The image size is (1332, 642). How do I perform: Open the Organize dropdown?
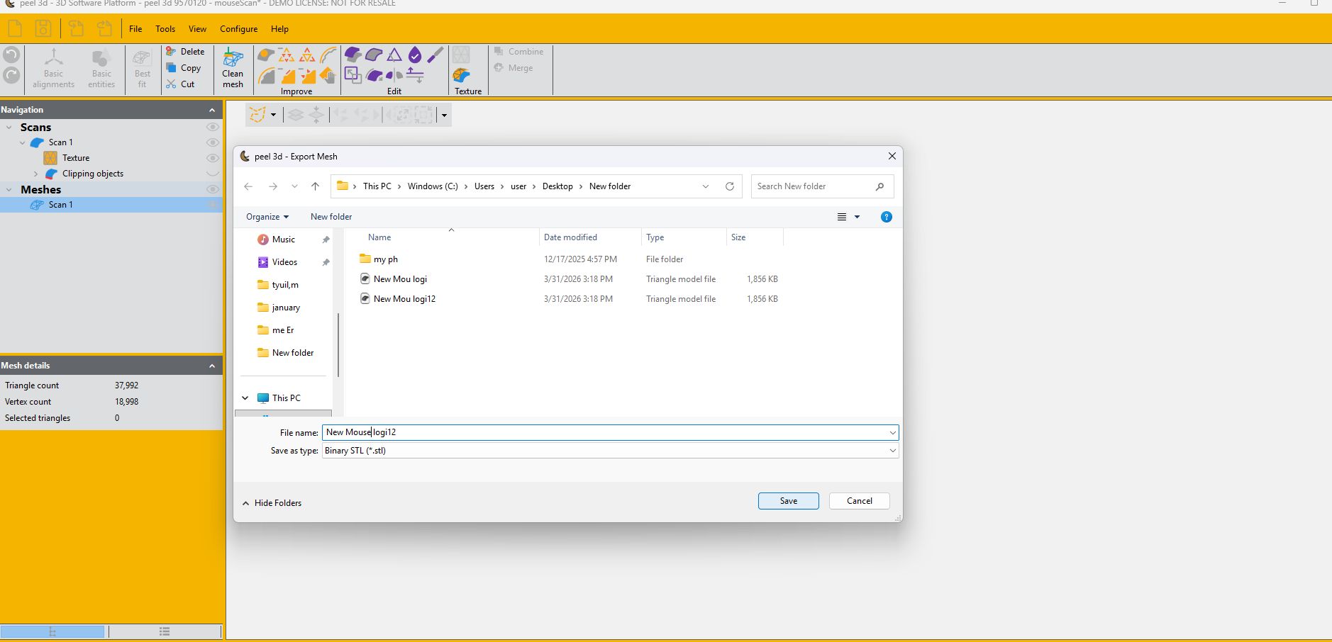click(x=266, y=217)
